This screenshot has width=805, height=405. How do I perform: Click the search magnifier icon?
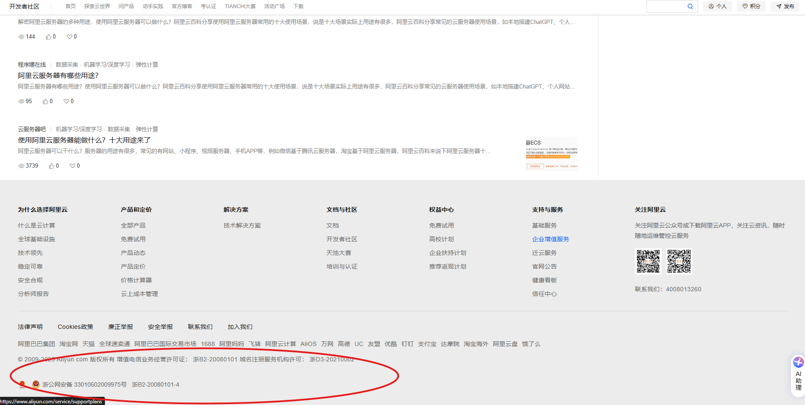(690, 6)
